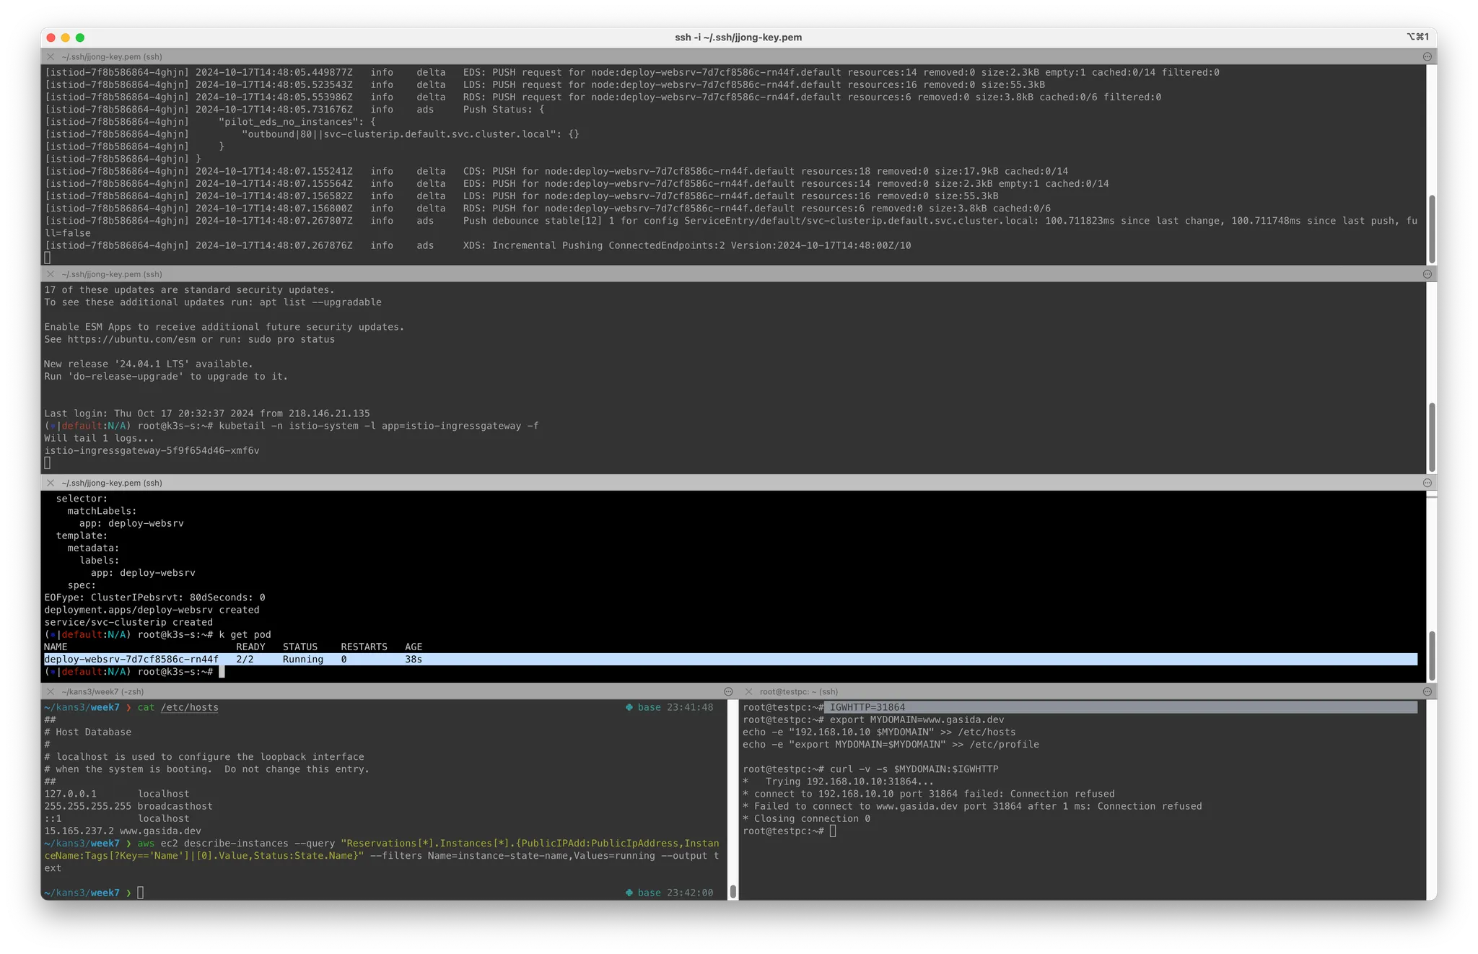Open pane menu icon of 'k get pod' pane

coord(1427,483)
